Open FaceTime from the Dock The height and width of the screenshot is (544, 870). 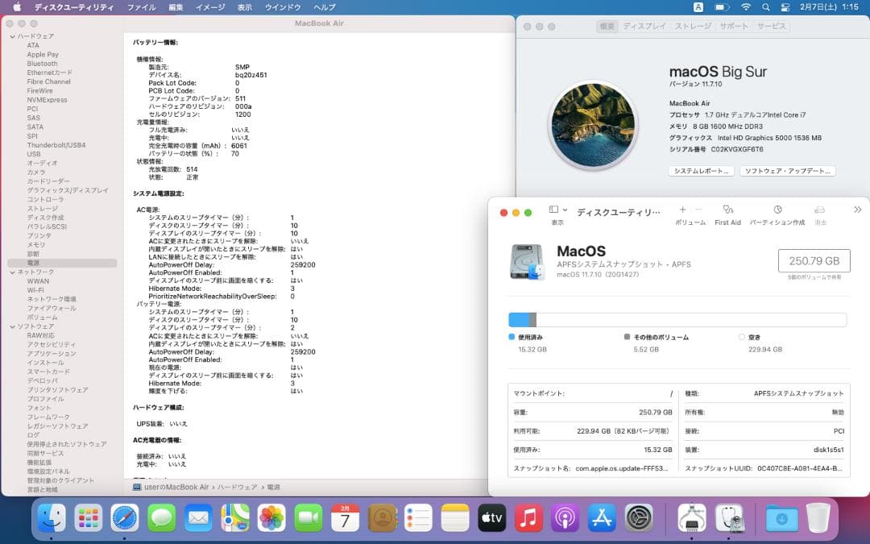309,518
